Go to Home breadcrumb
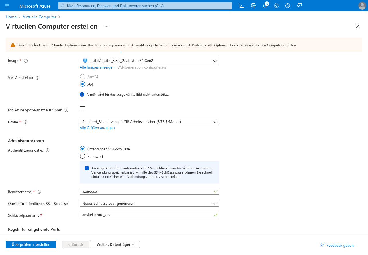Image resolution: width=368 pixels, height=255 pixels. [x=11, y=17]
